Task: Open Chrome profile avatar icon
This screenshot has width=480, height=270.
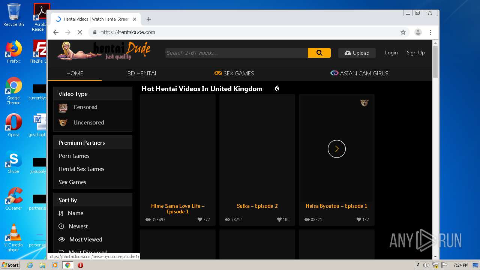Action: click(418, 32)
